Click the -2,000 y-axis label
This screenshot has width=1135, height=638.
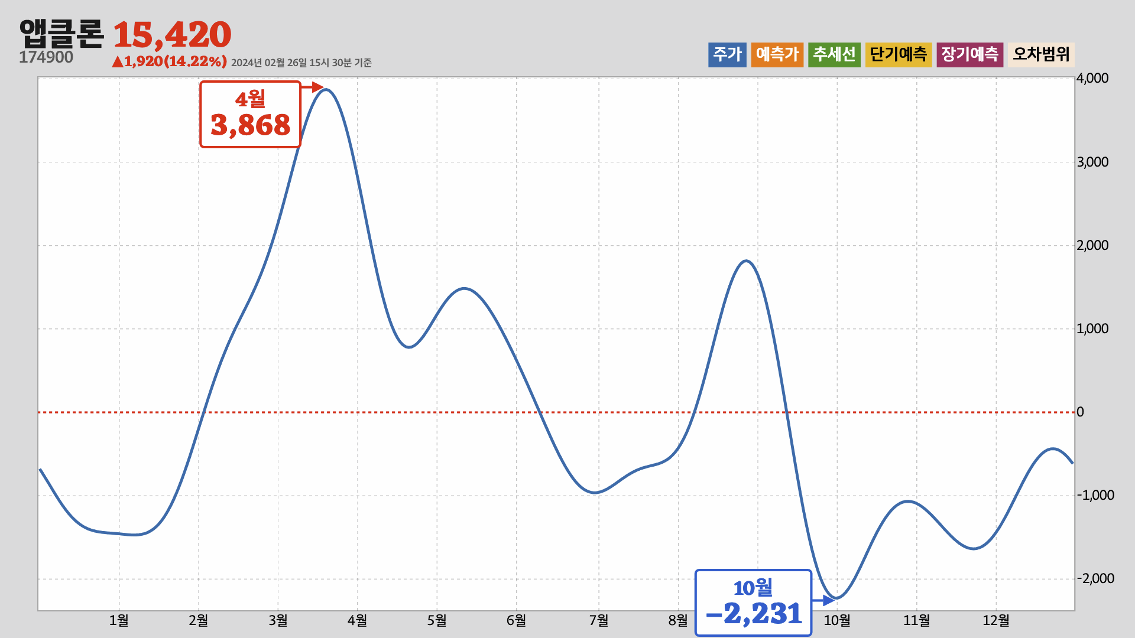1095,578
